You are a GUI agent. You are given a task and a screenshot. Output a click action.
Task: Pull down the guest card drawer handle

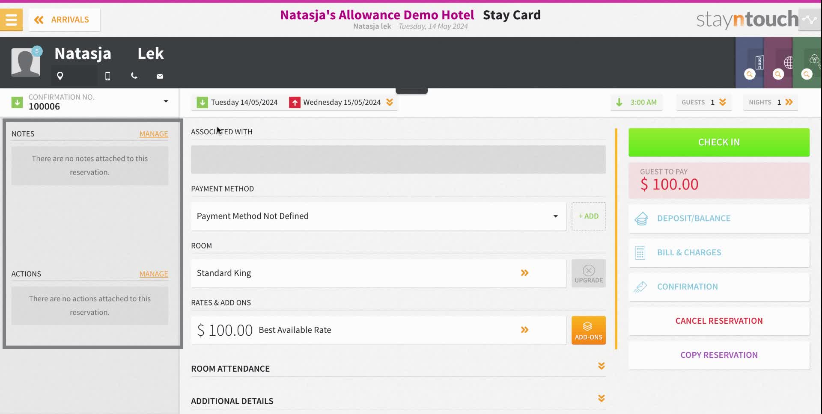(411, 91)
